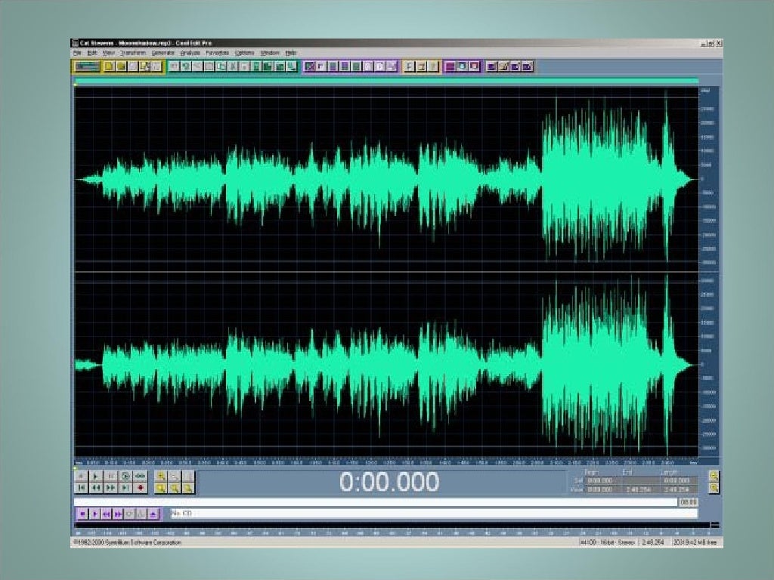Click the Play Looped infinity button
Image resolution: width=774 pixels, height=580 pixels.
tap(141, 476)
